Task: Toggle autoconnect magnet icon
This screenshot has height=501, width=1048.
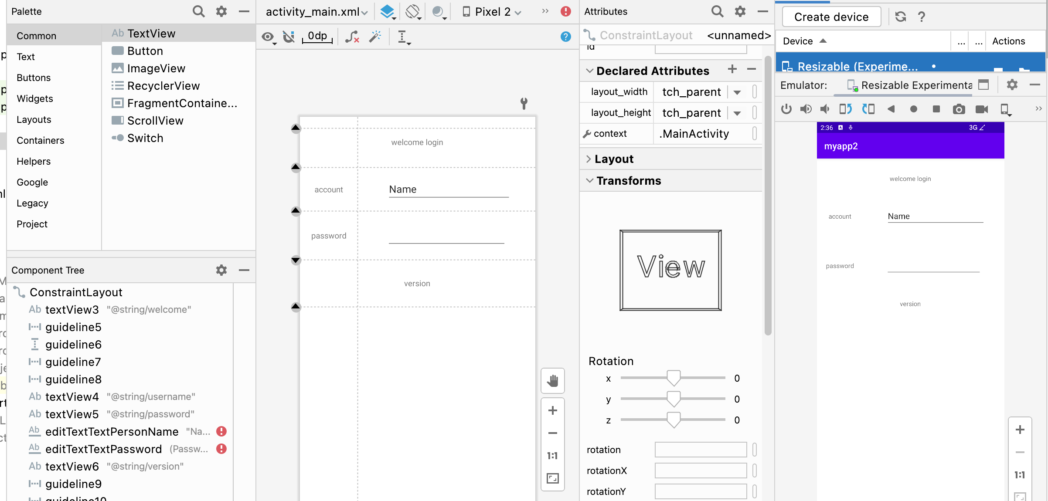Action: click(x=289, y=37)
